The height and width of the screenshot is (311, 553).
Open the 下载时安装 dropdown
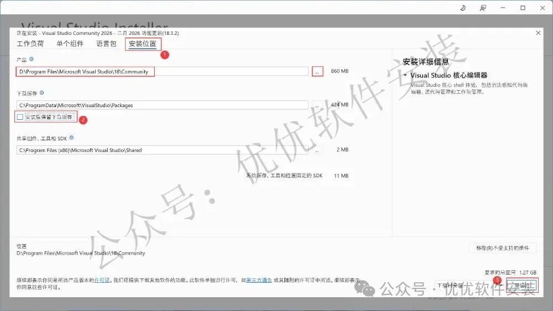point(469,285)
